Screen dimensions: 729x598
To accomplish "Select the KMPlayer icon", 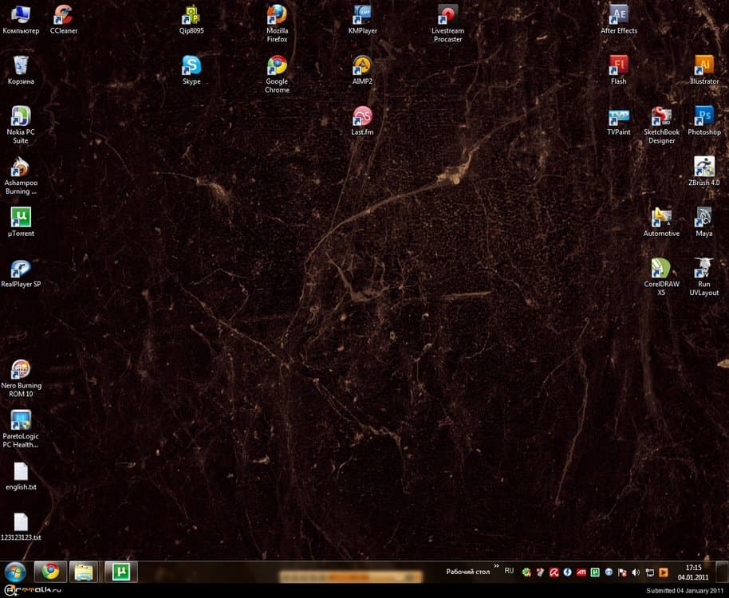I will pos(362,15).
